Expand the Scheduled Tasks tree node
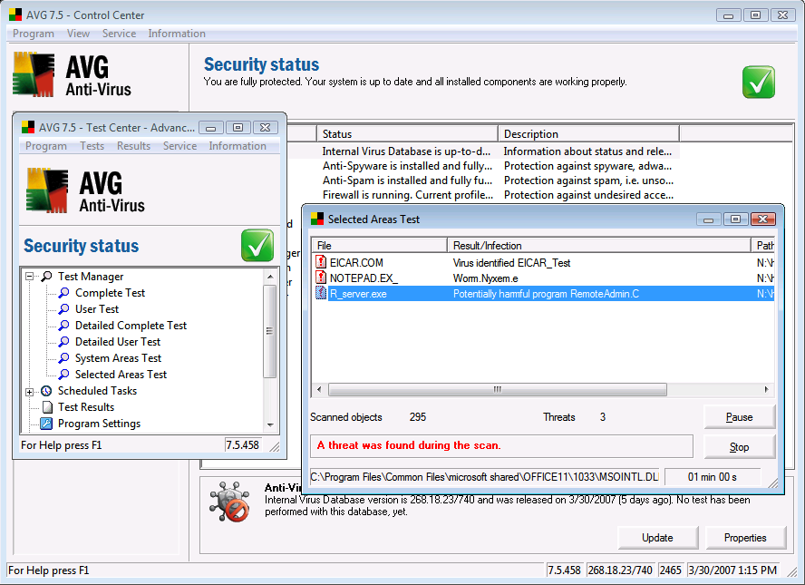Image resolution: width=805 pixels, height=585 pixels. (29, 392)
